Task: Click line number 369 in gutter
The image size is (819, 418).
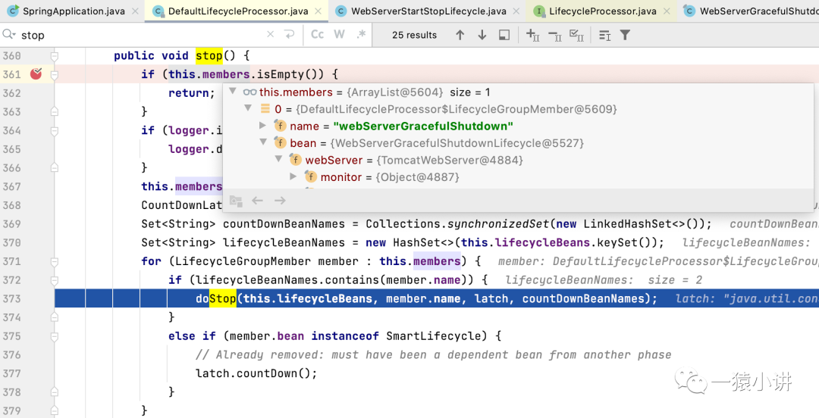Action: tap(12, 224)
